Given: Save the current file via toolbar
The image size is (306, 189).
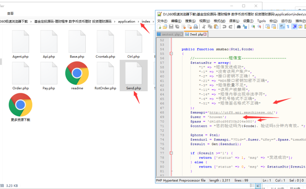Looking at the screenshot, I should 171,27.
